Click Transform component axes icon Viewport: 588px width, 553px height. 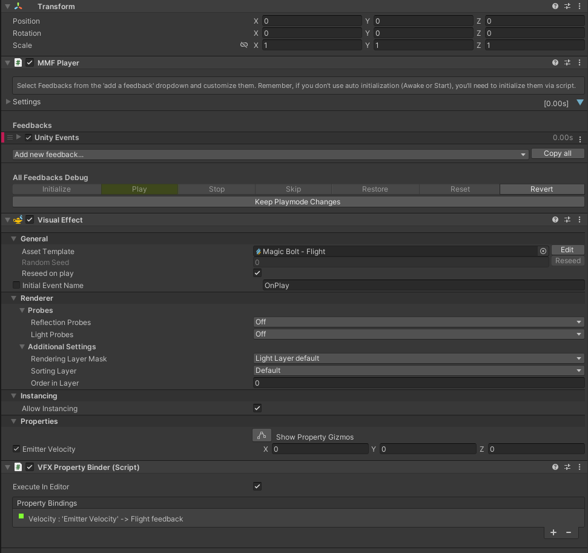pos(18,7)
